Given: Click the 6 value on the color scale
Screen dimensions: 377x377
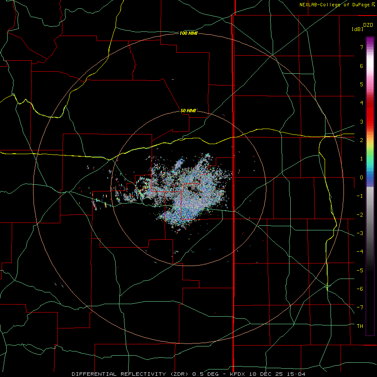Looking at the screenshot, I should tap(362, 66).
